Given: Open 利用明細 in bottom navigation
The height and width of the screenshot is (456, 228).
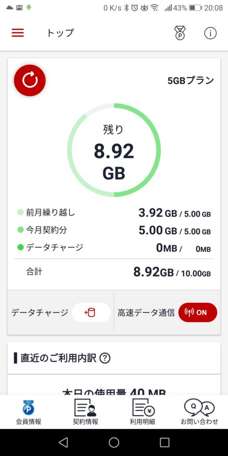Looking at the screenshot, I should [x=142, y=412].
